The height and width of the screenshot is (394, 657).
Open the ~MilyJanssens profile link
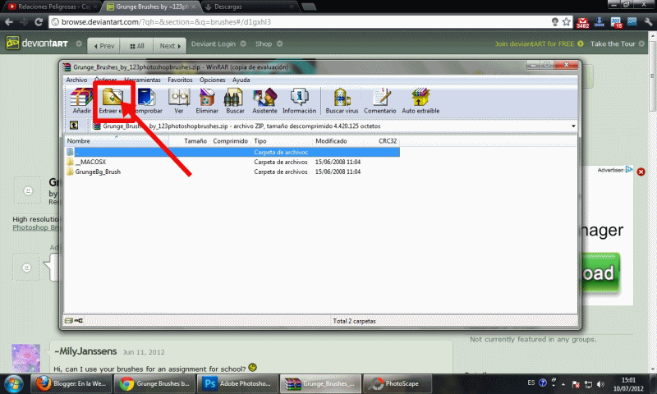point(85,351)
